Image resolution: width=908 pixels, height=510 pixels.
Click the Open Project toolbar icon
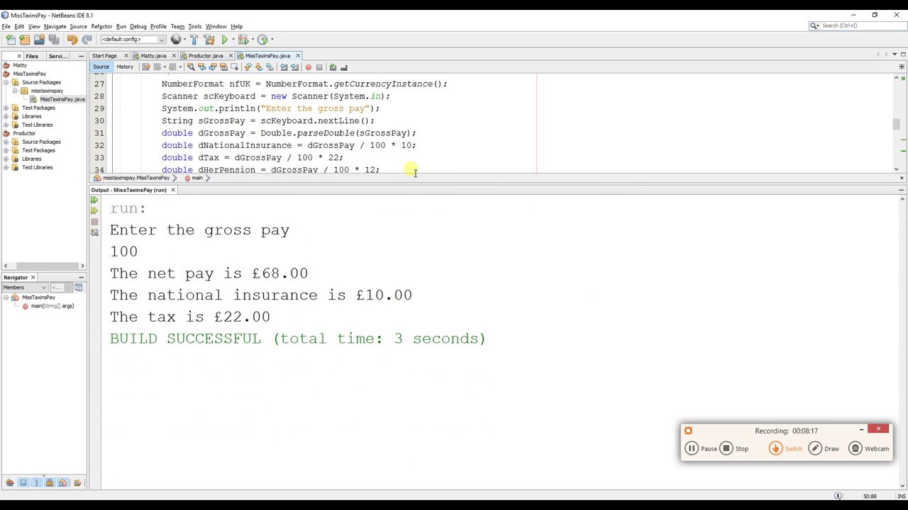pyautogui.click(x=40, y=40)
